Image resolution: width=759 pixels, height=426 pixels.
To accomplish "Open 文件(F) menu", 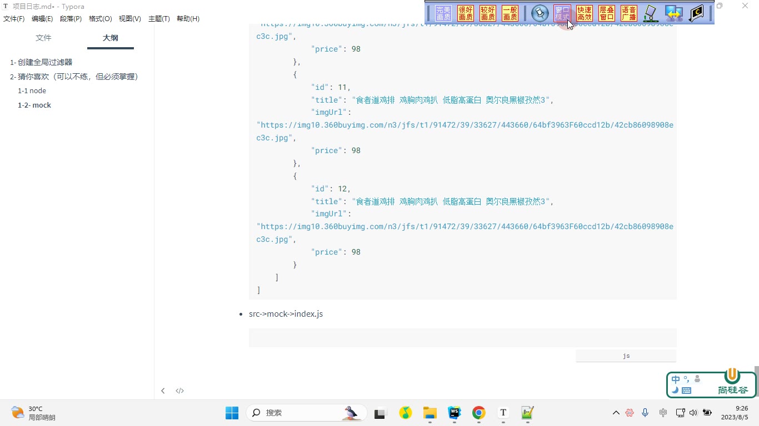I will tap(14, 19).
